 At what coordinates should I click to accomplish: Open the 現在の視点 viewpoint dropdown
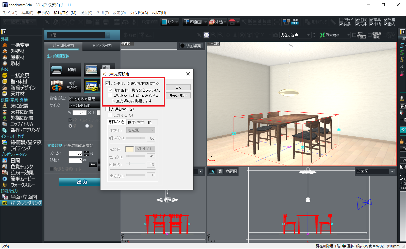(308, 35)
